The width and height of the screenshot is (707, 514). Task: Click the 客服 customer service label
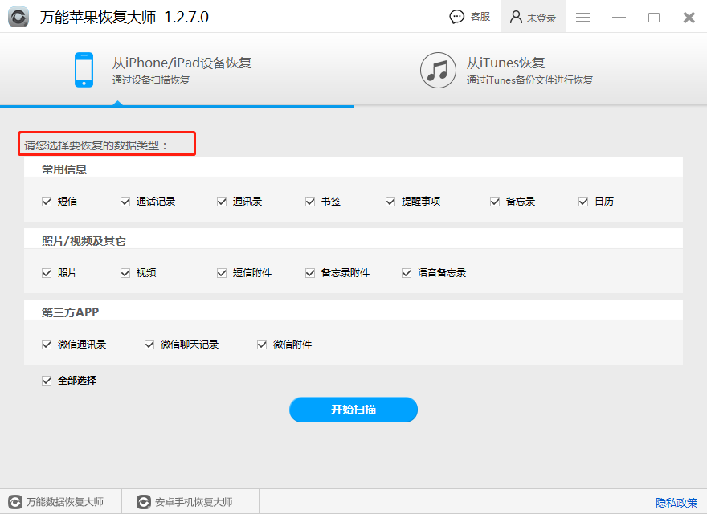coord(480,17)
